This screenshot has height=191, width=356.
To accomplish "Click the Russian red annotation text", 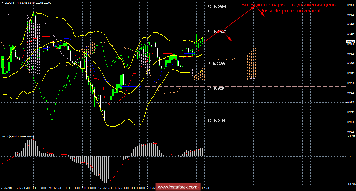I will pos(289,5).
